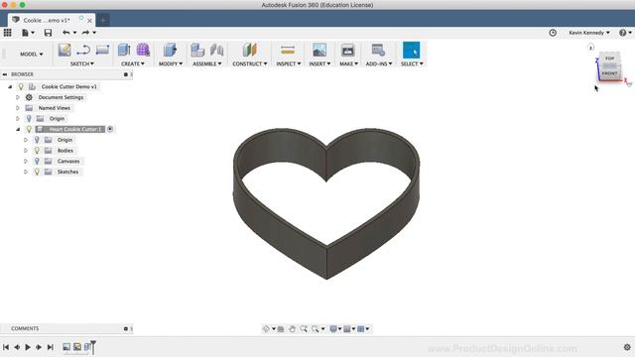635x357 pixels.
Task: Open the 3D Print make tool
Action: pyautogui.click(x=347, y=51)
